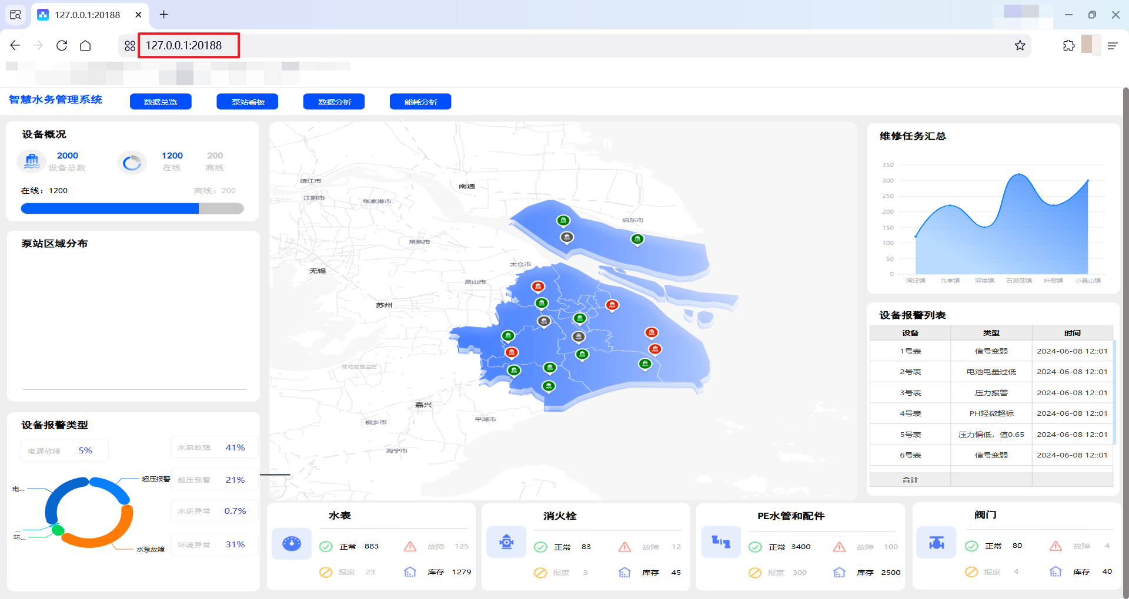
Task: Click the valve icon in 阀门 card
Action: (936, 543)
